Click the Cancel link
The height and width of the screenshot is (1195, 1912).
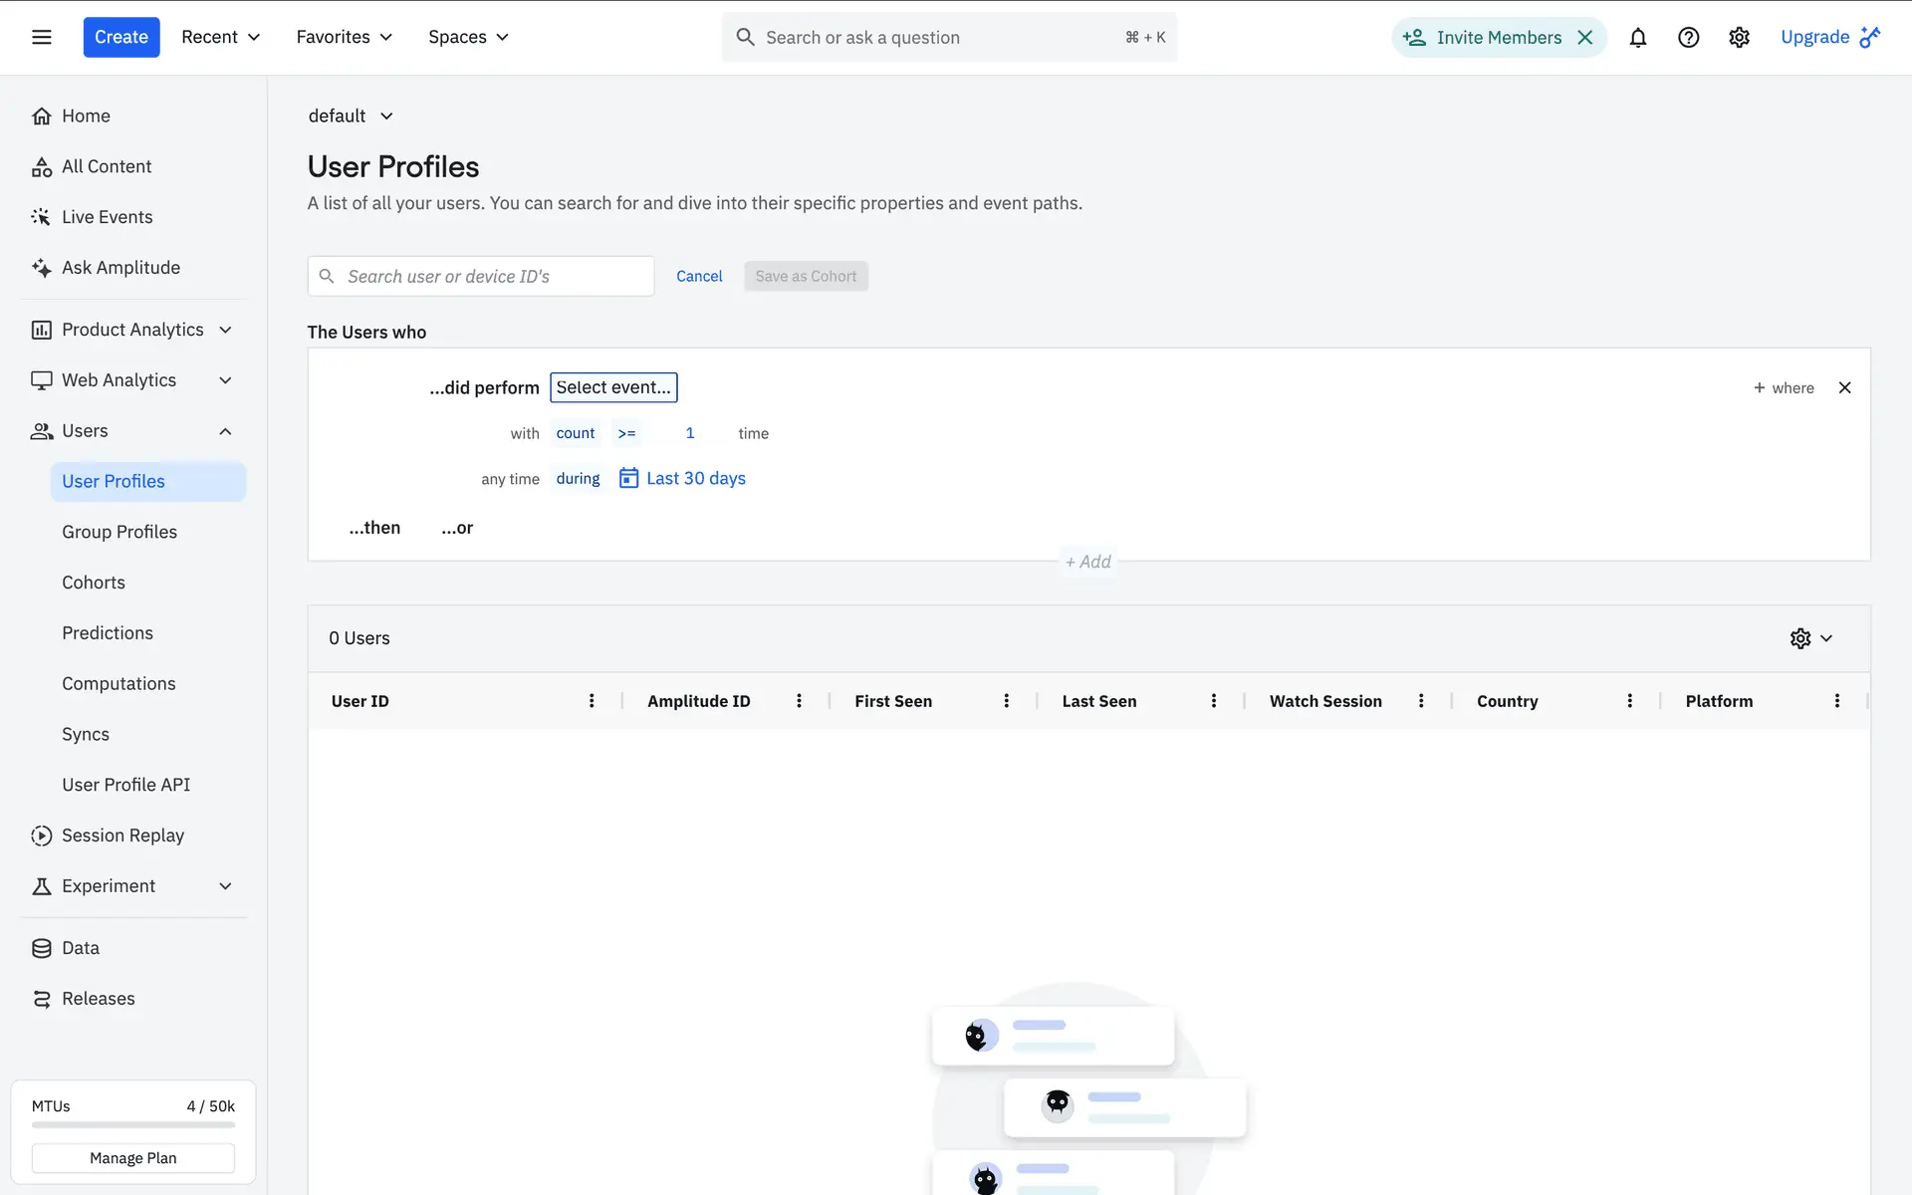(699, 276)
